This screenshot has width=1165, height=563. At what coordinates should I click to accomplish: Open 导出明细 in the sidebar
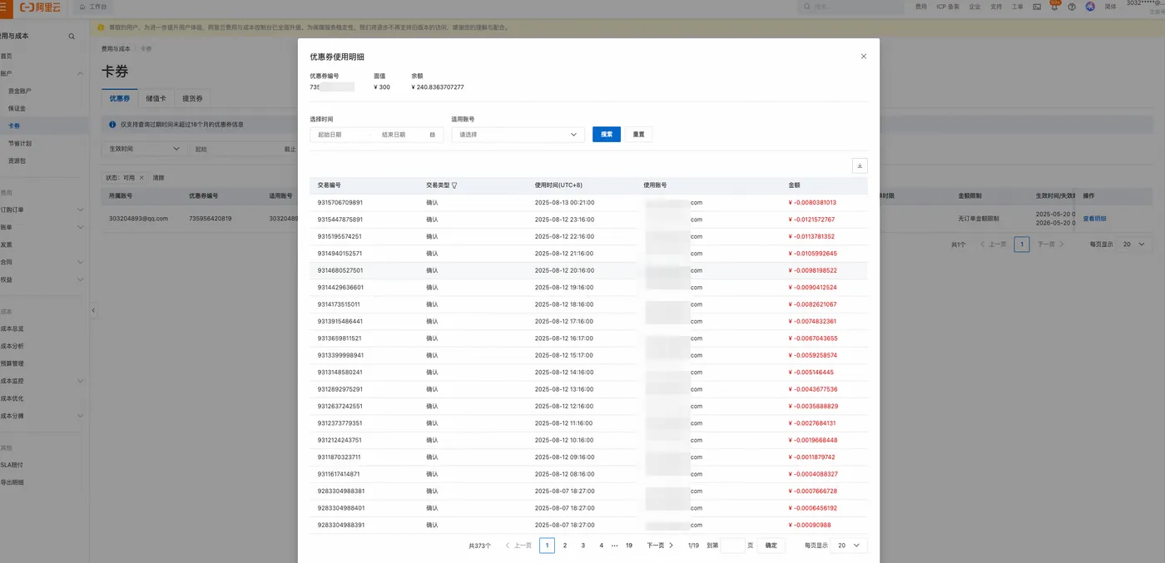click(x=12, y=482)
